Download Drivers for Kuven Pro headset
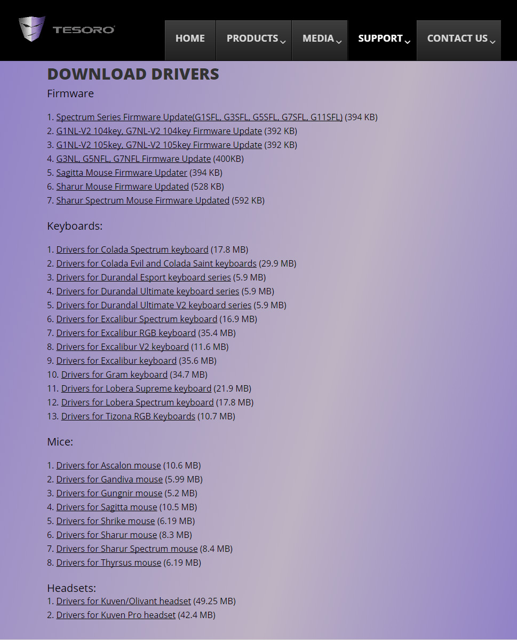The width and height of the screenshot is (517, 640). click(116, 615)
